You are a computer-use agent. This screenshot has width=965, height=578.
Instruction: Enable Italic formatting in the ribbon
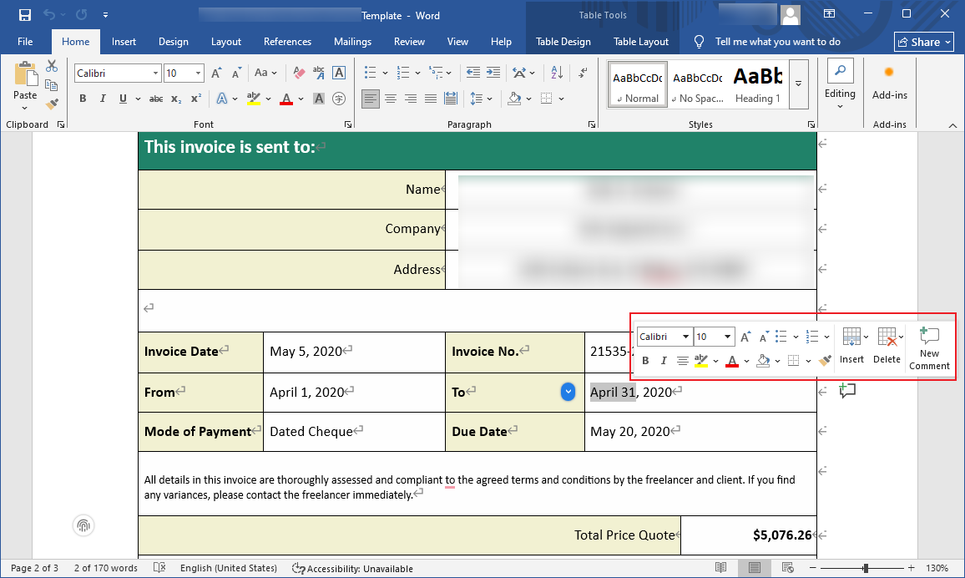[102, 99]
